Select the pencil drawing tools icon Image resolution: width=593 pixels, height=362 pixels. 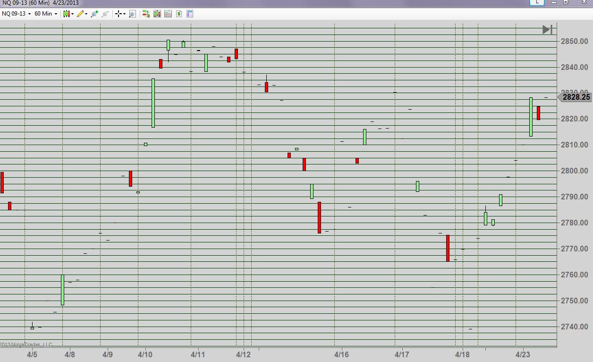[80, 14]
